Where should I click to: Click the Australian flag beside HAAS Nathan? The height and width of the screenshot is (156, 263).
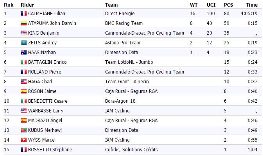[24, 53]
